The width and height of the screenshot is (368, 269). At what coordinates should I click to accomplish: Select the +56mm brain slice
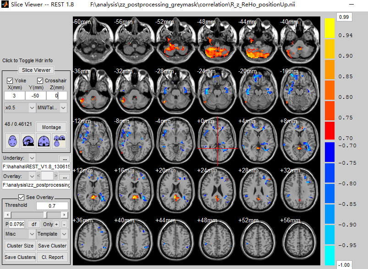[299, 240]
